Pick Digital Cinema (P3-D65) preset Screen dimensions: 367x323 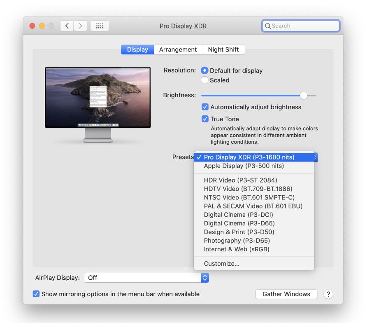(254, 223)
